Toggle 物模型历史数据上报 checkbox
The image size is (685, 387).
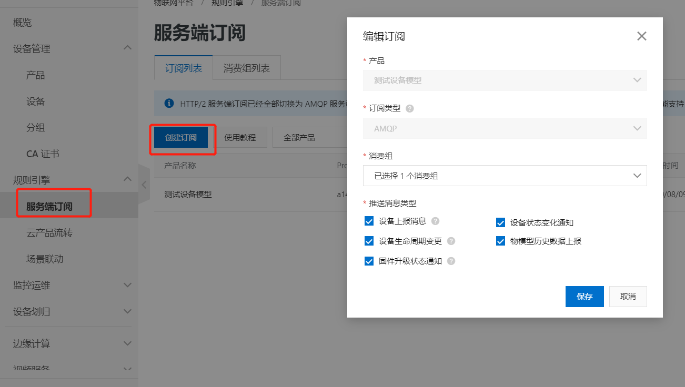coord(500,241)
